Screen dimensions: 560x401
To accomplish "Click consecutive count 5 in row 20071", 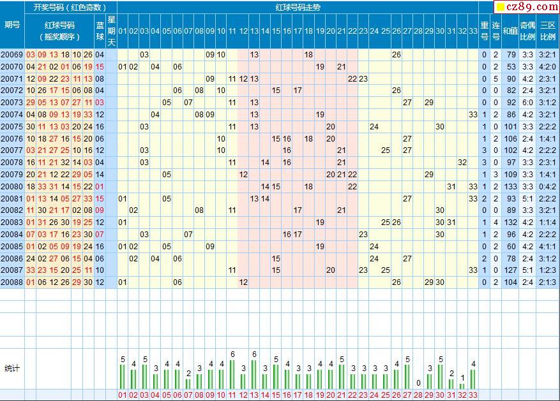I will 496,79.
